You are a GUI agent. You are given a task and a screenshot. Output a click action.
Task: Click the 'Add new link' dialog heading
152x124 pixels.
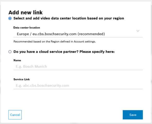tap(26, 12)
